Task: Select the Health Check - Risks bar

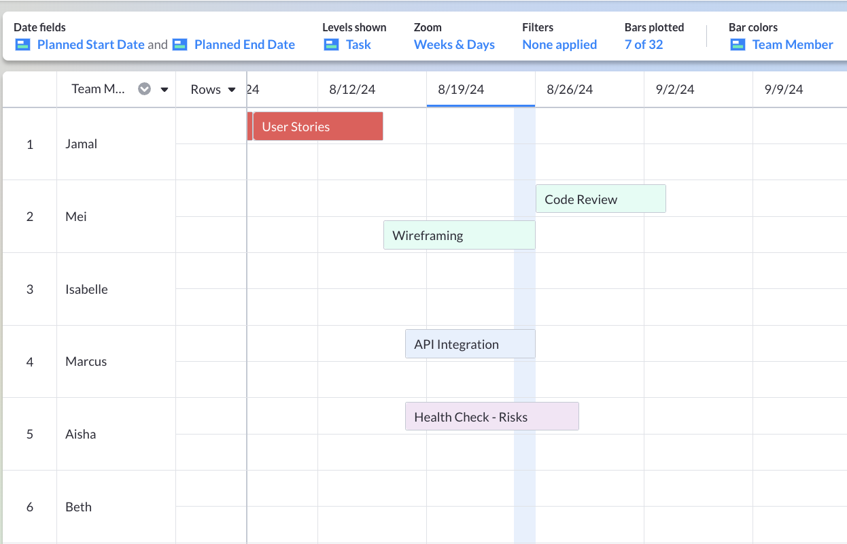Action: [491, 416]
